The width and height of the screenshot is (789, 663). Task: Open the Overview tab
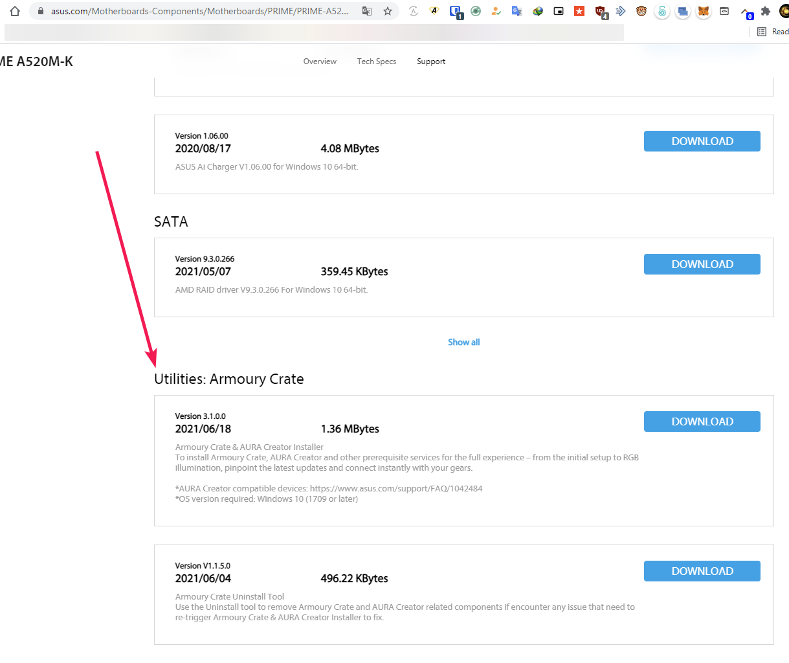320,62
